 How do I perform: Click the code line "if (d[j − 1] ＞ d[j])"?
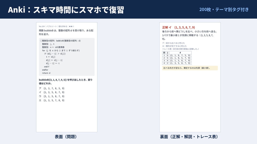pyautogui.click(x=55, y=54)
